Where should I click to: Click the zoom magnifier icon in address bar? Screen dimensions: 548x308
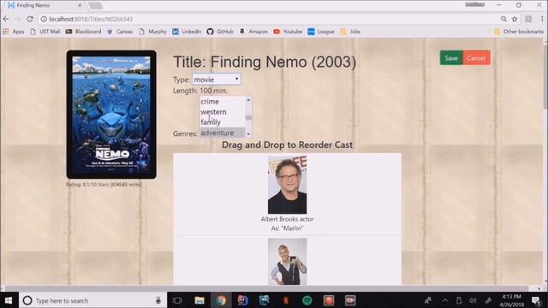coord(503,19)
